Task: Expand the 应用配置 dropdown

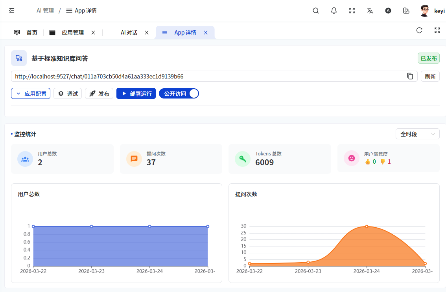Action: coord(31,93)
